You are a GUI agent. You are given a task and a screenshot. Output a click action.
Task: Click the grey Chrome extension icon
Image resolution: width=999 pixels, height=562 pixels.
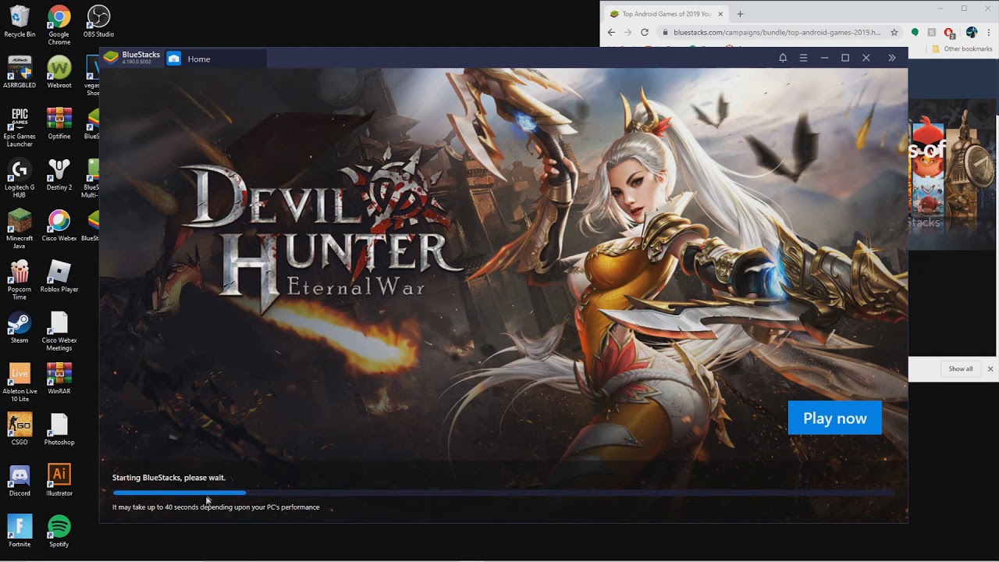pyautogui.click(x=932, y=33)
